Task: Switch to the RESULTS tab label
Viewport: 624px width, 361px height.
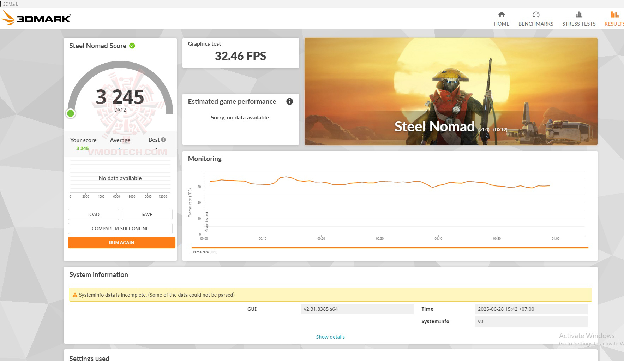Action: point(614,24)
